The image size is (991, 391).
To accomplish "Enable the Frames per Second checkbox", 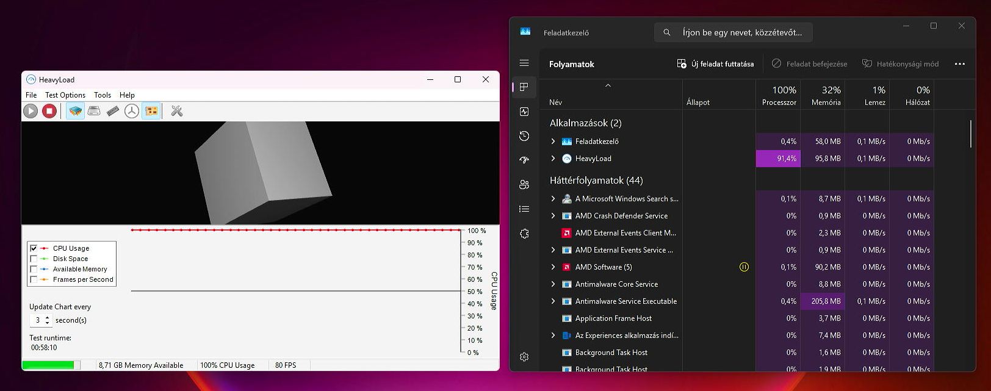I will [34, 279].
